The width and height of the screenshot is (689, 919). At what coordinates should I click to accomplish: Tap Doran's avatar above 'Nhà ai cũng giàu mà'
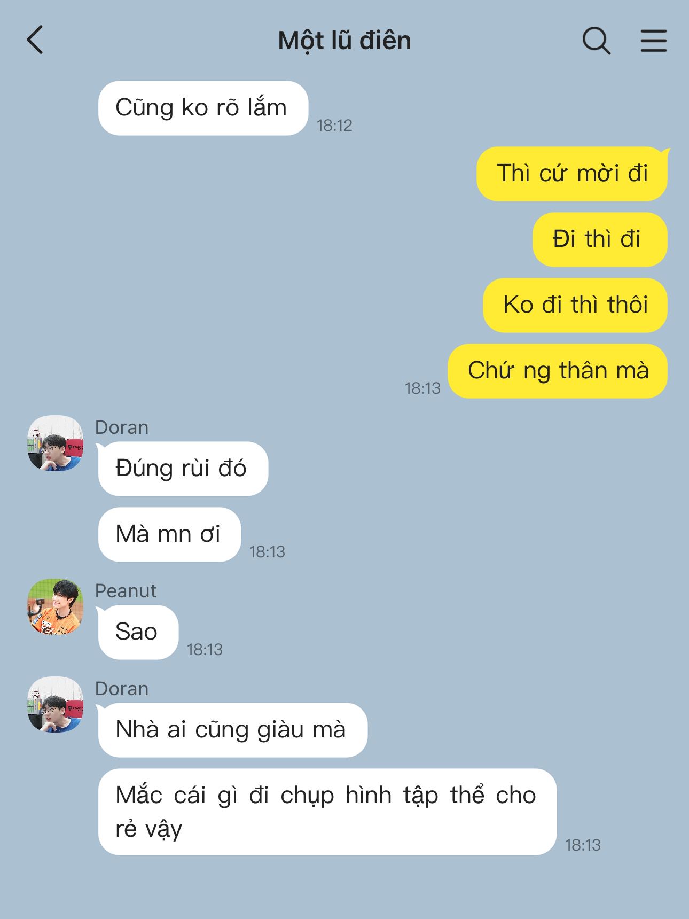tap(56, 704)
